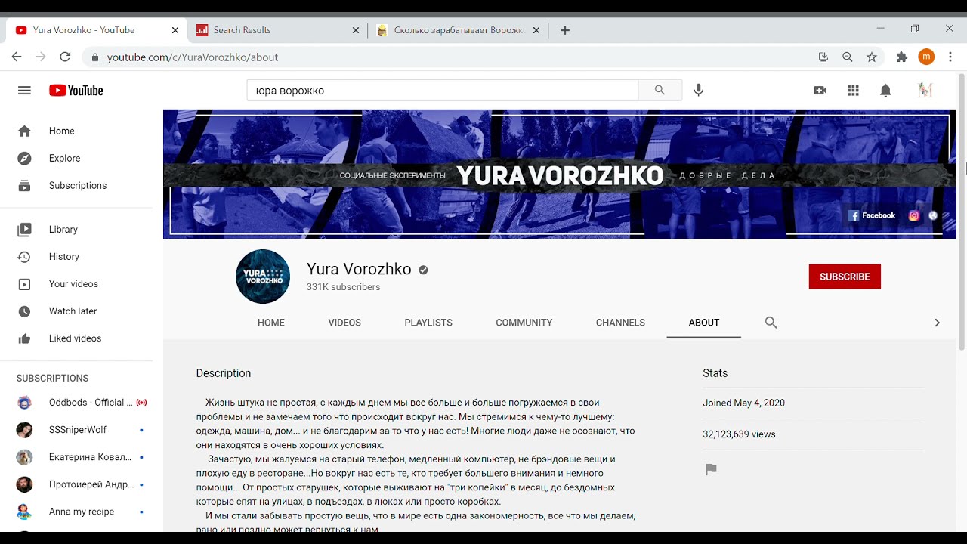Open the account avatar menu
Screen dimensions: 967x544
[925, 91]
